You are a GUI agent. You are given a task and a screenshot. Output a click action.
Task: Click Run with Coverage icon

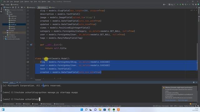pos(183,4)
